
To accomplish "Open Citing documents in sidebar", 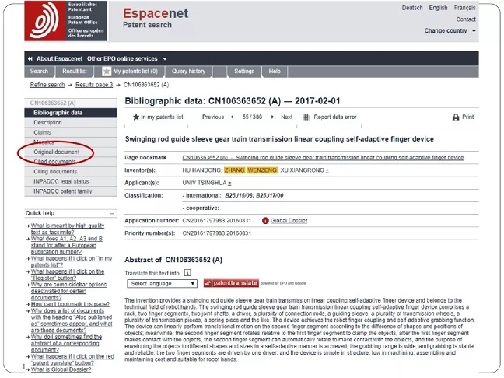I will [71, 172].
